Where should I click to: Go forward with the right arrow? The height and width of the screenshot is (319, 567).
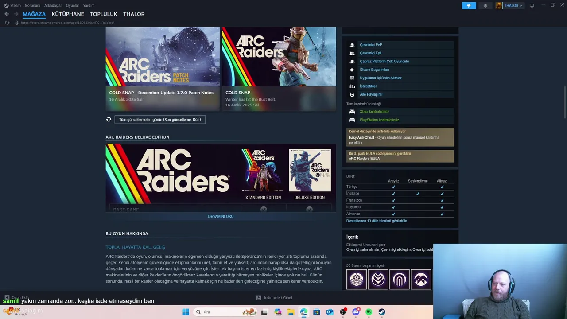coord(16,14)
